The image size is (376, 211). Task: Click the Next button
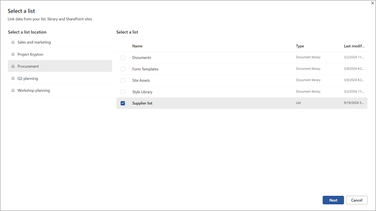pyautogui.click(x=333, y=200)
